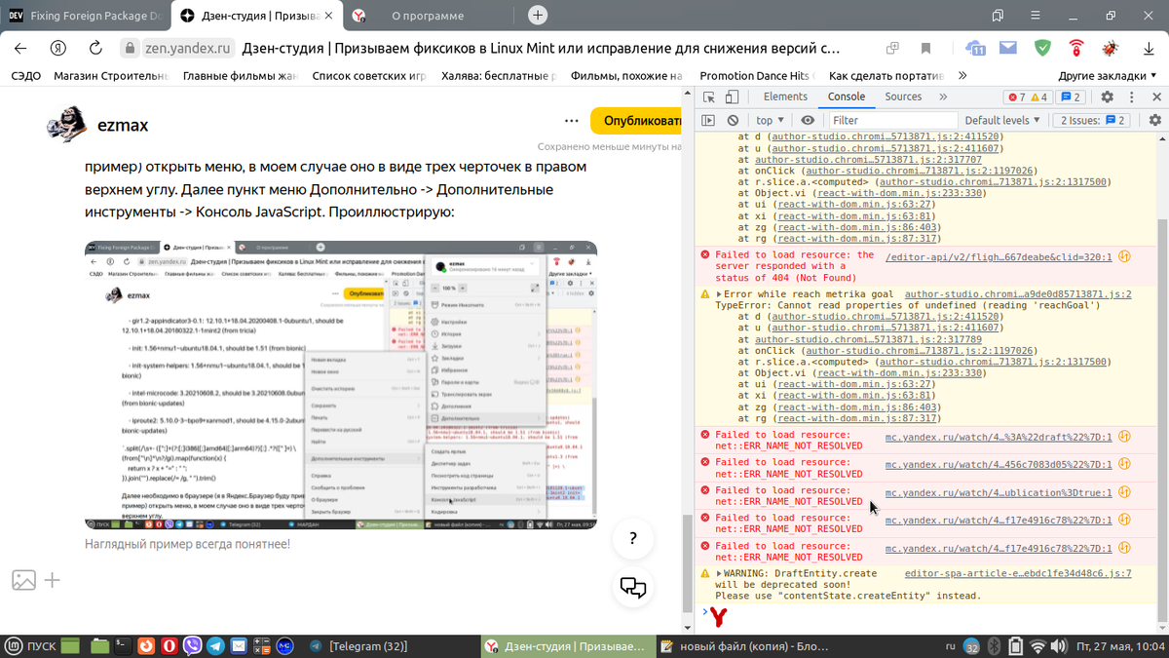Open the browser hamburger menu

coord(1034,16)
